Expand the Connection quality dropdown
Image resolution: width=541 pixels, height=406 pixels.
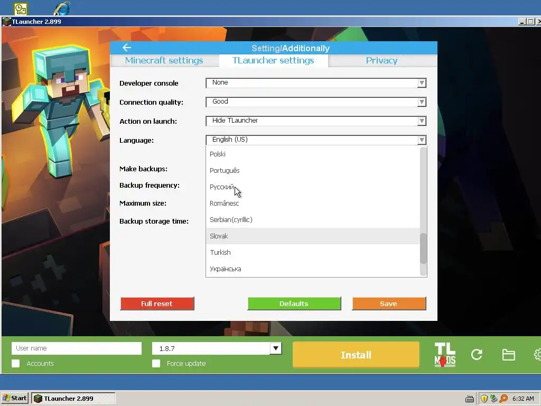(422, 102)
